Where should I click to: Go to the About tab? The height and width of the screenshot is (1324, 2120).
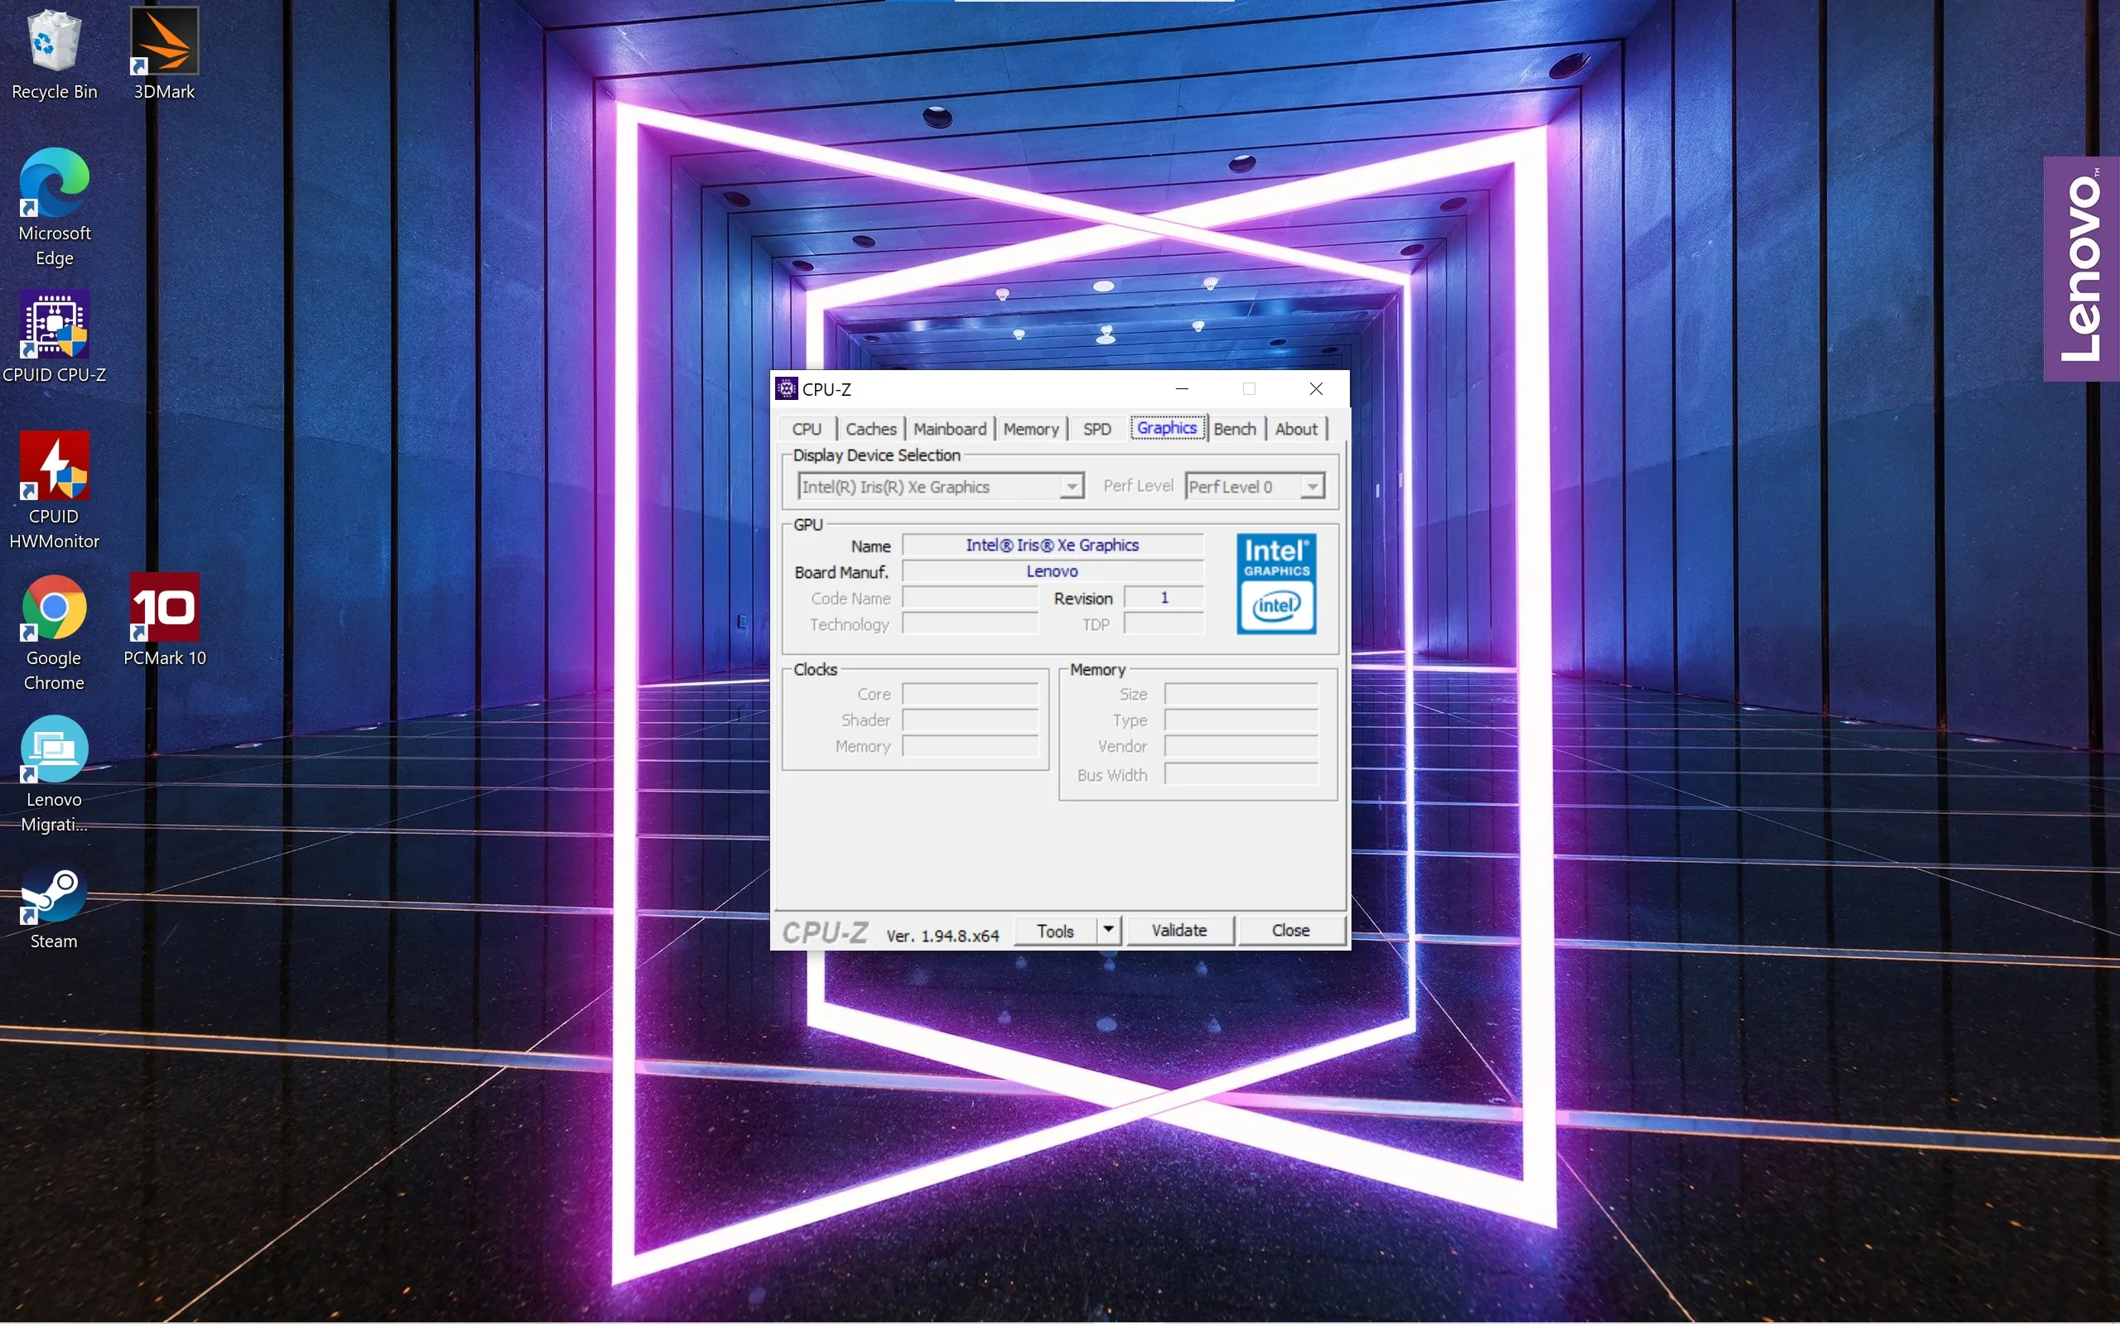pos(1296,429)
